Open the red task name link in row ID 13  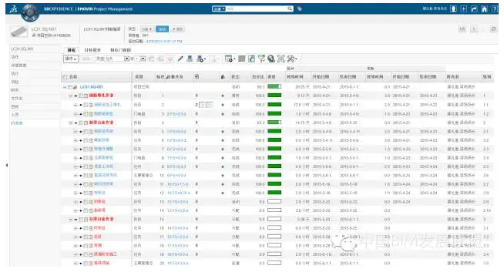click(x=99, y=202)
